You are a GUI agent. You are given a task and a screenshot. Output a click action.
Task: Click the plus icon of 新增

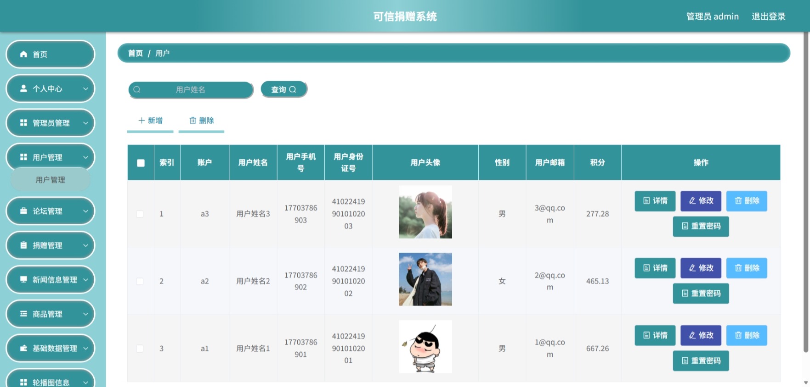tap(142, 121)
